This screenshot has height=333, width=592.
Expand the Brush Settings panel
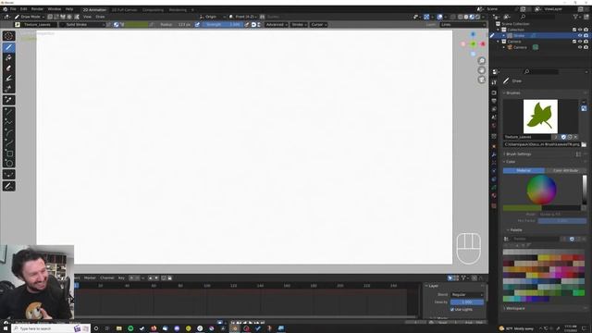[x=518, y=154]
